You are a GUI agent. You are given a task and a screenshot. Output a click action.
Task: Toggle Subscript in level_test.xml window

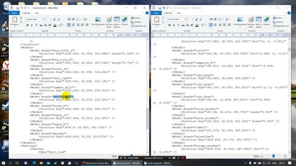(46, 25)
